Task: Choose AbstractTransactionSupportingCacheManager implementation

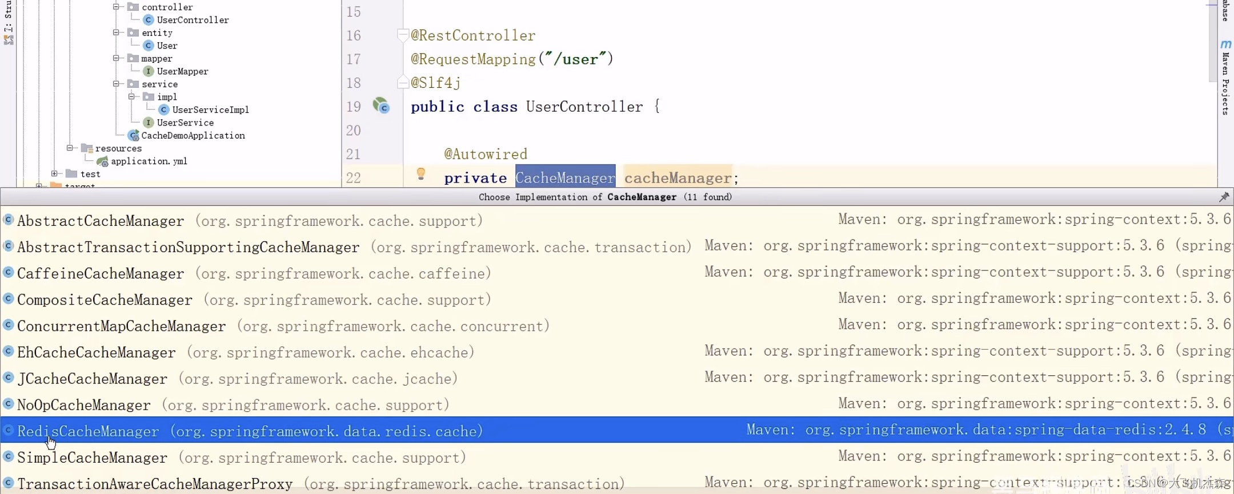Action: tap(617, 247)
